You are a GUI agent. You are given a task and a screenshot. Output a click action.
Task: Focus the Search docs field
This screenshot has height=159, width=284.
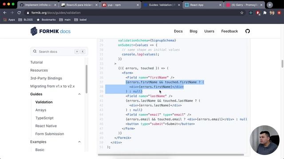59,52
